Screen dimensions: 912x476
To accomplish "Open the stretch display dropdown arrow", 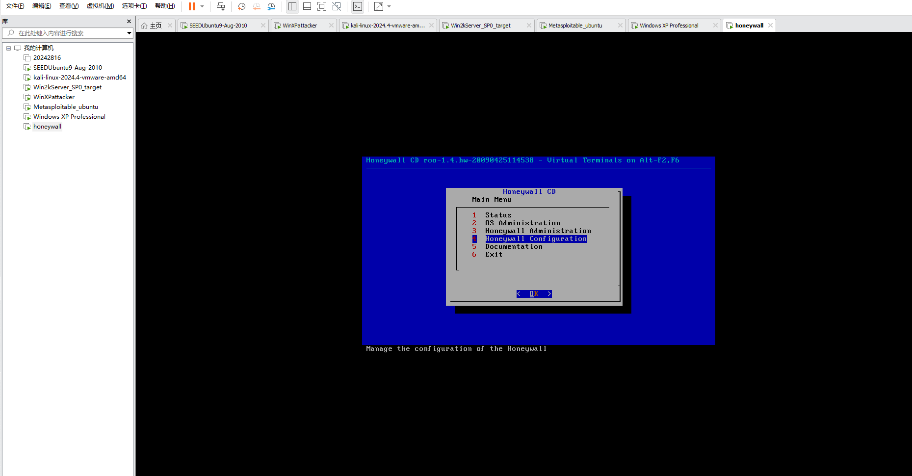I will pyautogui.click(x=390, y=6).
